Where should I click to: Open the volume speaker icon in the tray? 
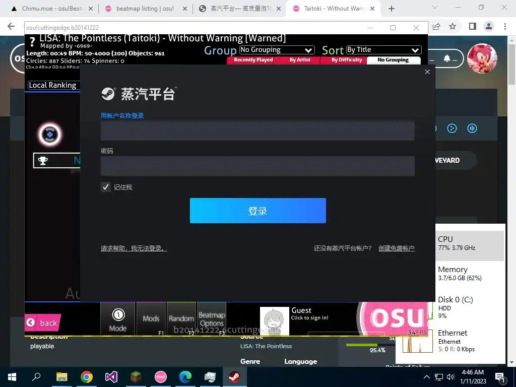[450, 377]
